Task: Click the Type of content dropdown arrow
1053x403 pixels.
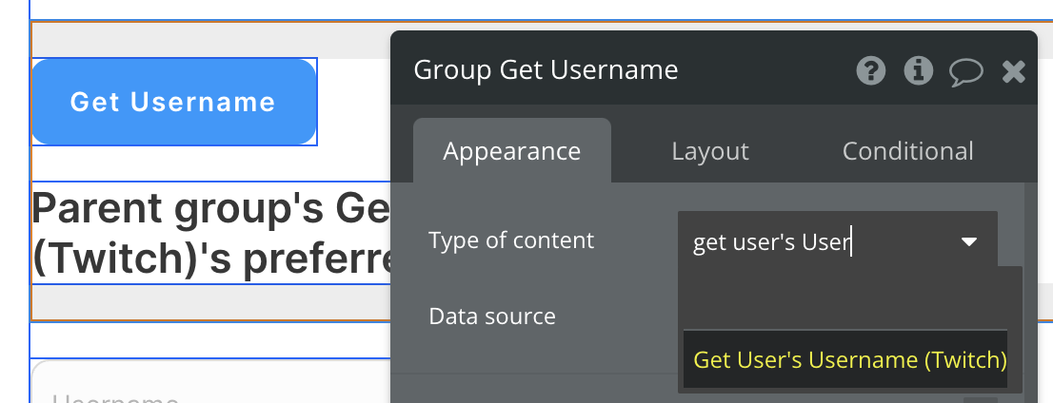Action: 969,242
